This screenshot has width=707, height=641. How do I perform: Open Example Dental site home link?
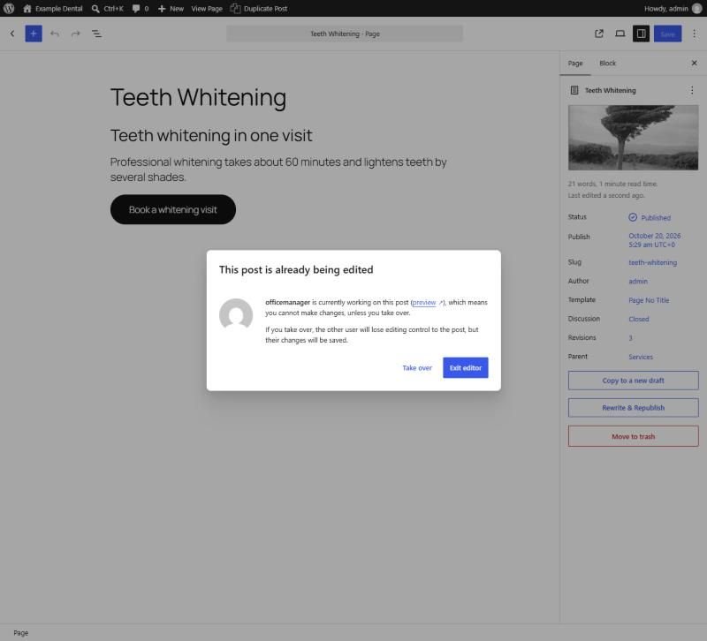click(53, 9)
